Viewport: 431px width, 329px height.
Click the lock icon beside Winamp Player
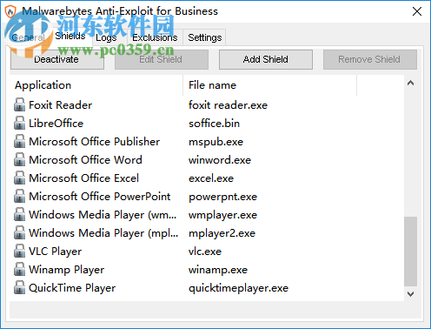point(19,269)
